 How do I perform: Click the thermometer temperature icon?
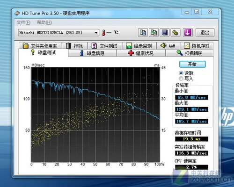(103, 33)
